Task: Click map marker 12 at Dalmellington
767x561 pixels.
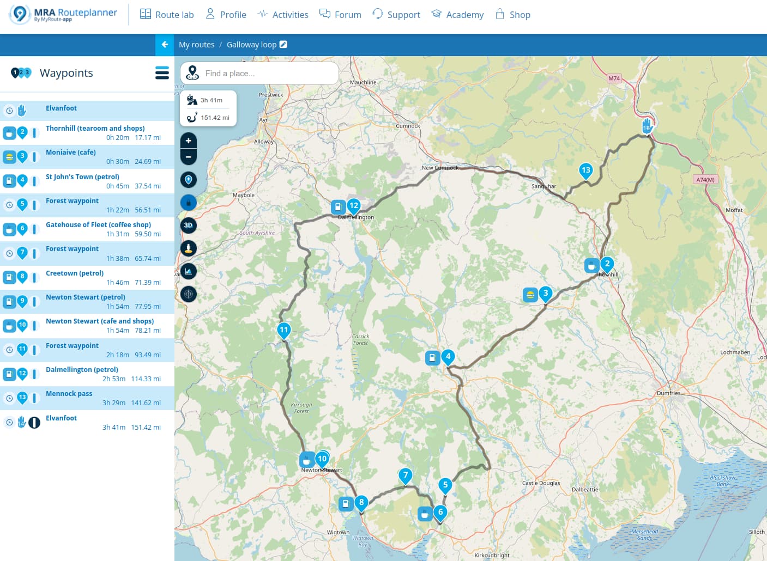Action: point(354,206)
